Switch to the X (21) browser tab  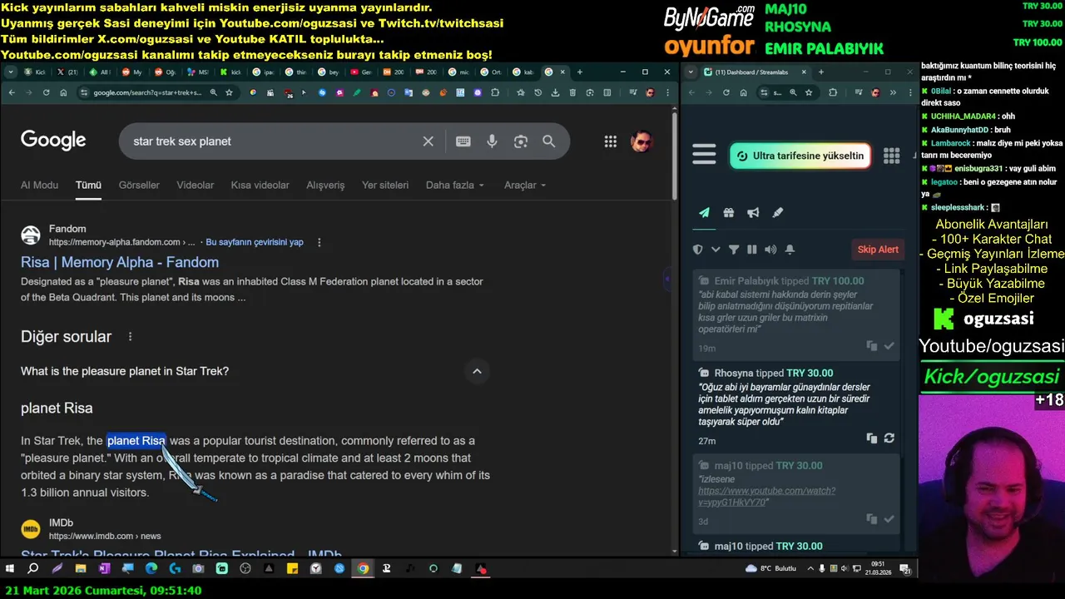click(68, 72)
